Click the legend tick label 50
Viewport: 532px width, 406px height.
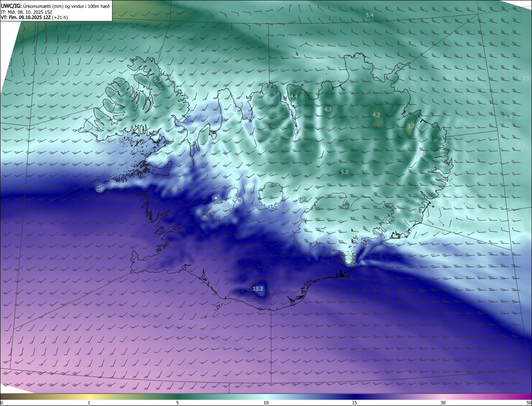[x=529, y=403]
